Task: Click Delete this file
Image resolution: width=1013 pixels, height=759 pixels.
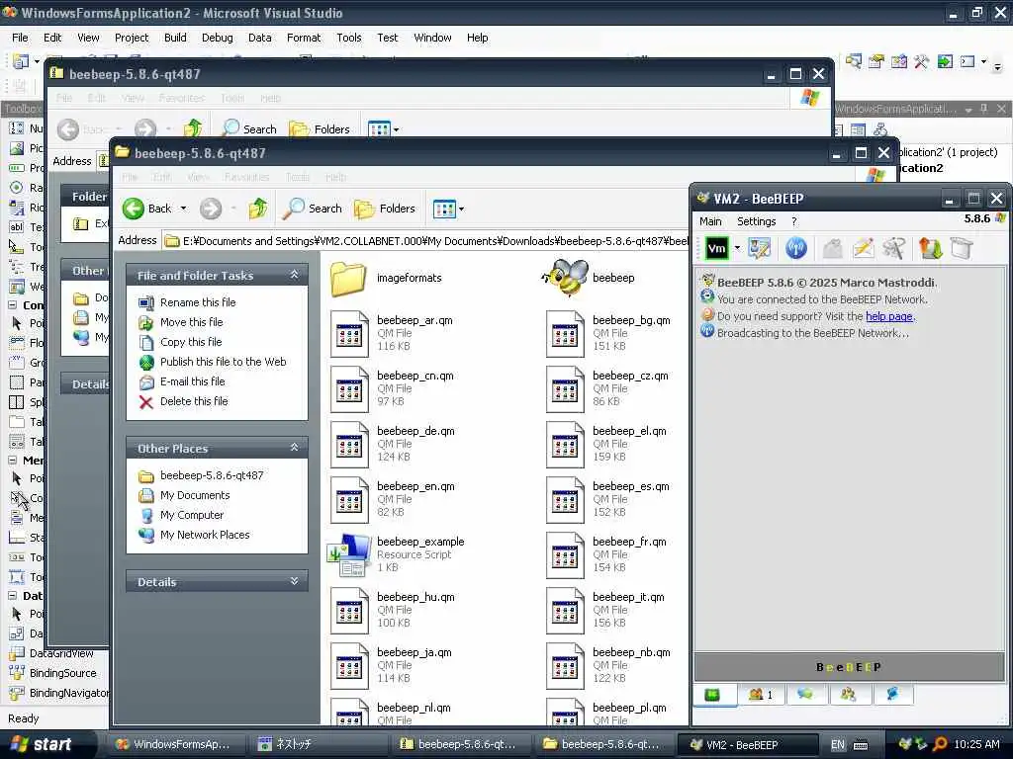Action: tap(194, 401)
